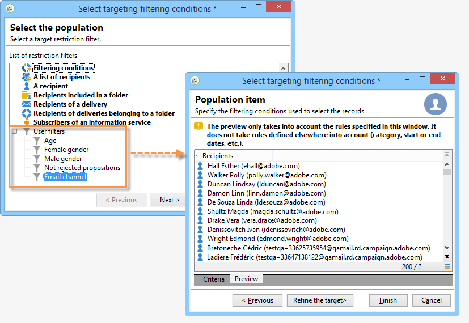The image size is (469, 323).
Task: Select Recipients of a delivery filter
Action: click(x=70, y=104)
